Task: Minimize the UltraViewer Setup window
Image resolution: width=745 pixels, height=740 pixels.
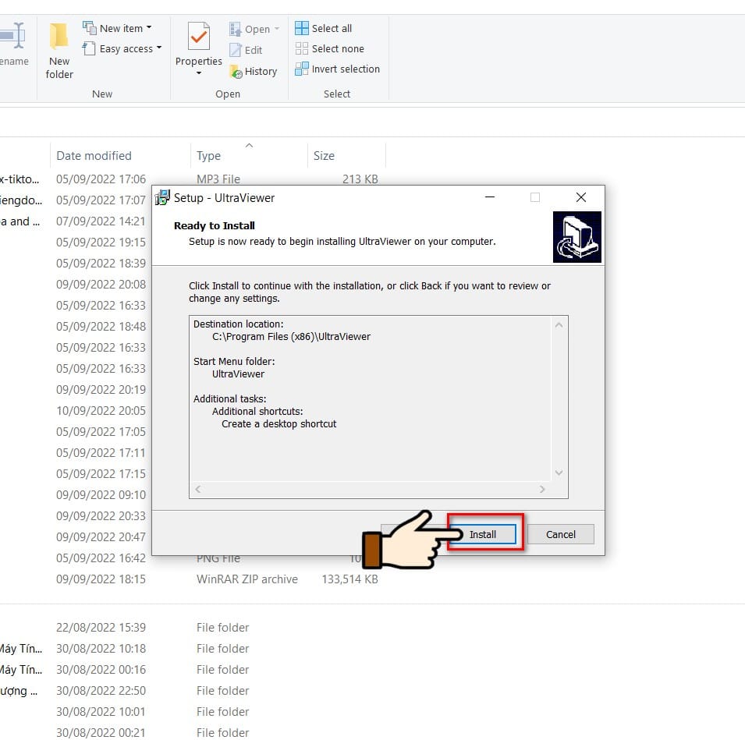Action: tap(490, 197)
